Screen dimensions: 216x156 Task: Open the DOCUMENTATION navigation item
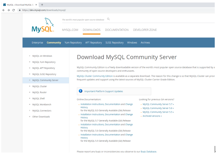pyautogui.click(x=117, y=30)
